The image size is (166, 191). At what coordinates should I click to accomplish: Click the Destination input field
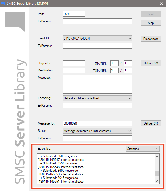point(74,70)
